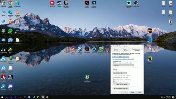Select Epic Games Launcher desktop icon
This screenshot has height=99, width=176.
[66, 4]
